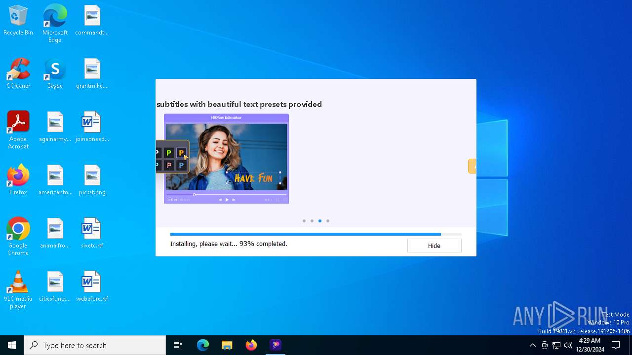
Task: Open the network status tray icon
Action: click(556, 345)
